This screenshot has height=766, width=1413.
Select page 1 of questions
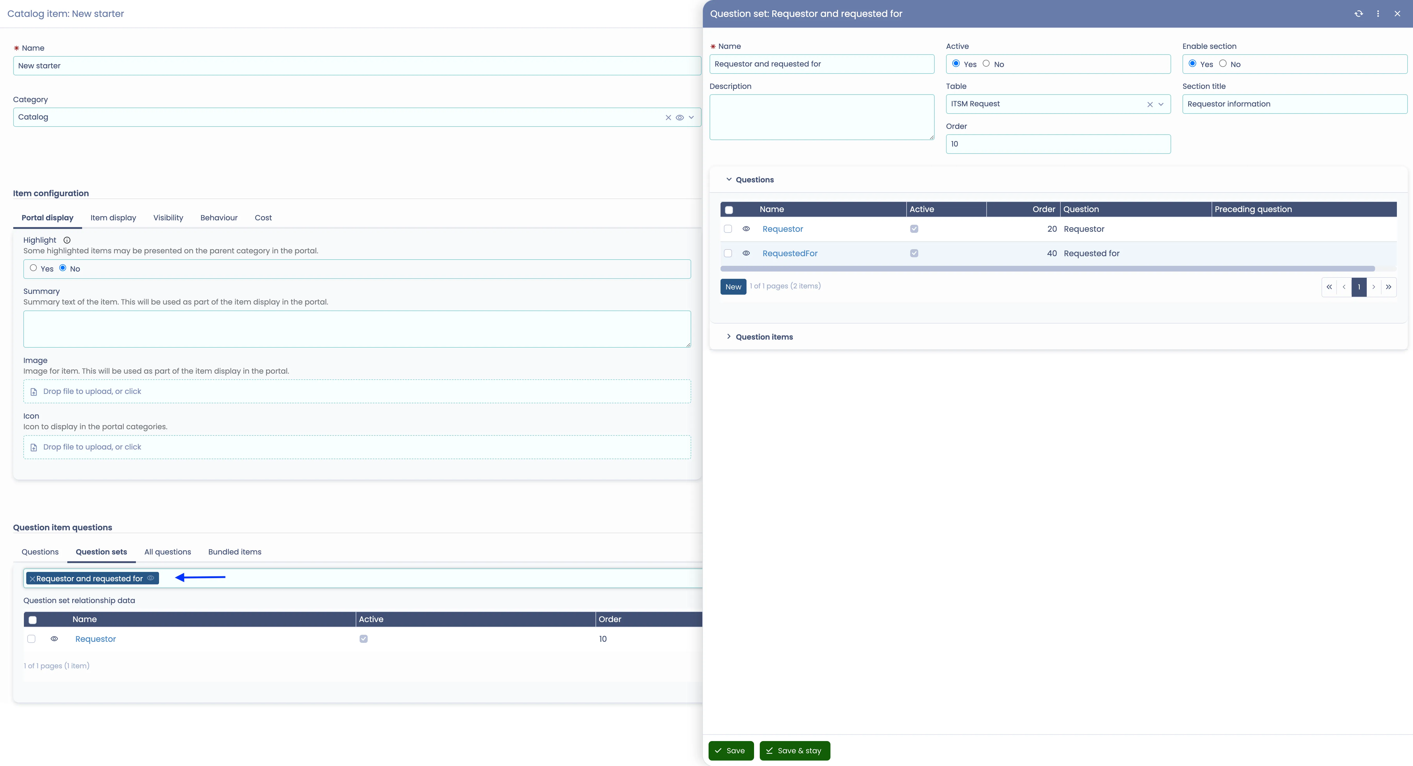point(1359,287)
